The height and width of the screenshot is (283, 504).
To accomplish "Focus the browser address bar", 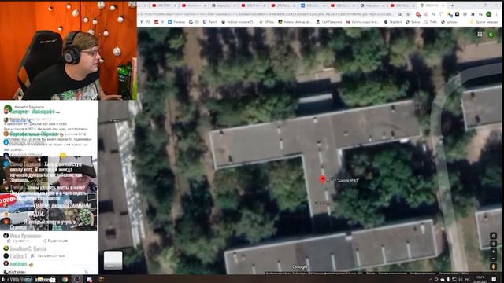I will tap(267, 14).
